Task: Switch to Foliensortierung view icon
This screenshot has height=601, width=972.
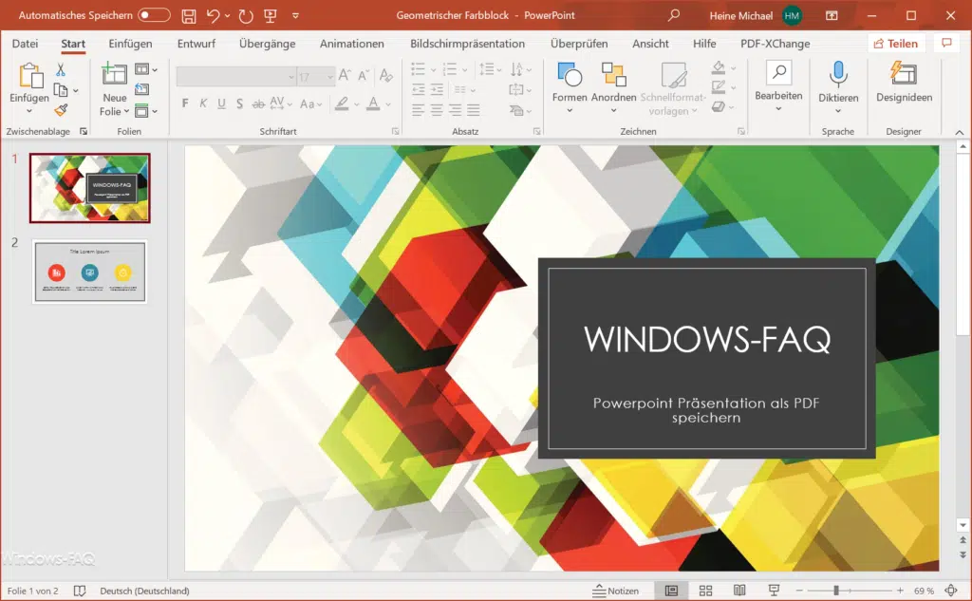Action: (706, 589)
